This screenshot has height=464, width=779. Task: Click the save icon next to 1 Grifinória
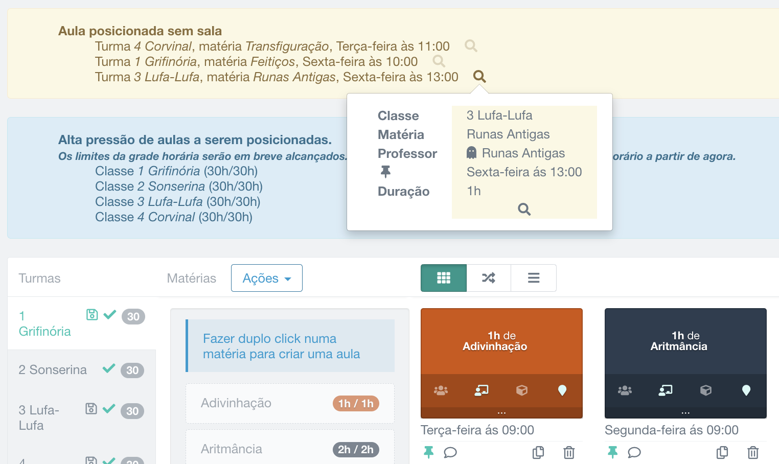pyautogui.click(x=92, y=315)
